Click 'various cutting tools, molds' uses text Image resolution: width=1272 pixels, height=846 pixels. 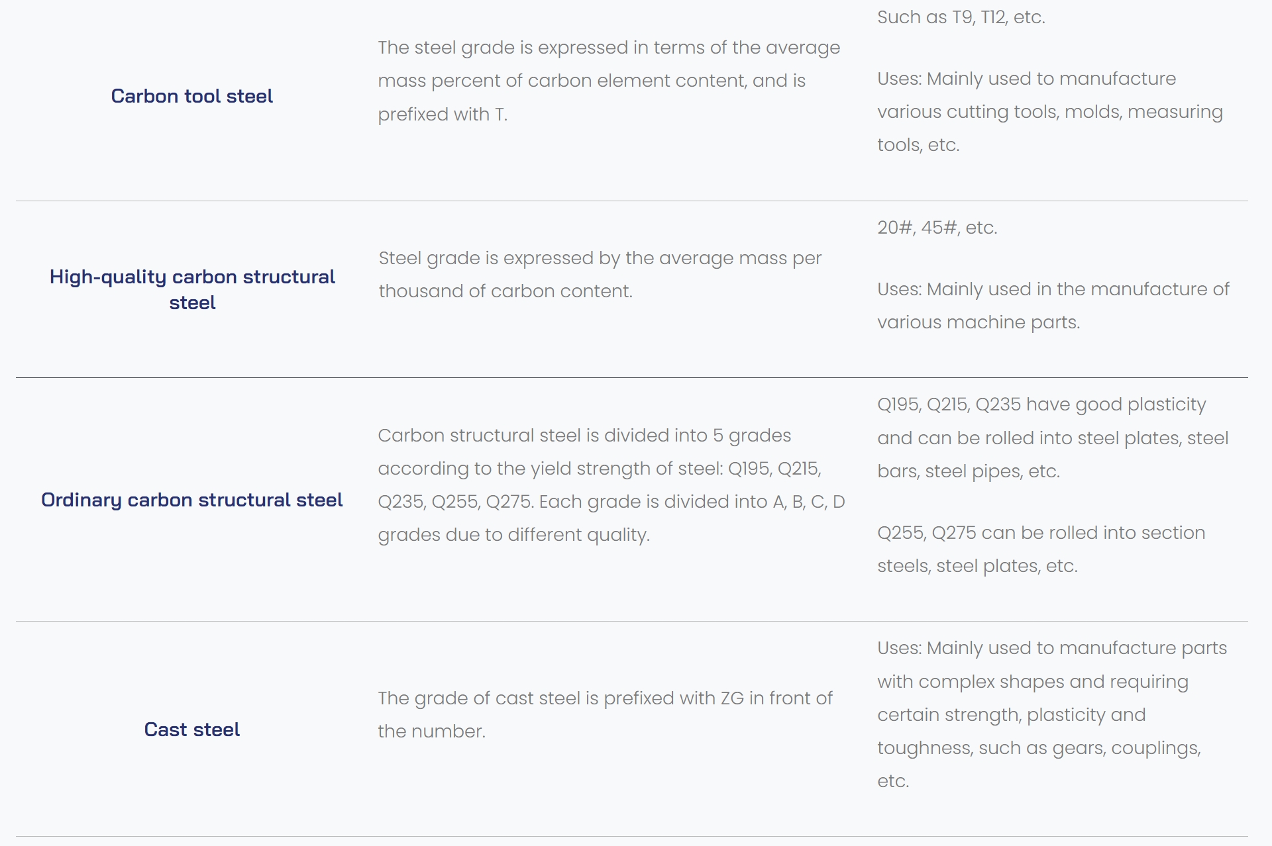(1050, 112)
